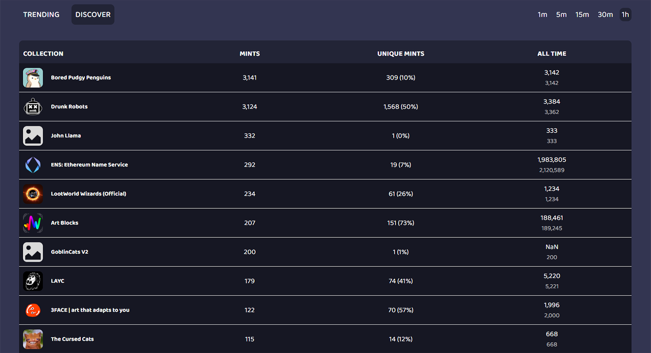The height and width of the screenshot is (353, 651).
Task: Click unique mints 1 (0%)
Action: coord(401,136)
